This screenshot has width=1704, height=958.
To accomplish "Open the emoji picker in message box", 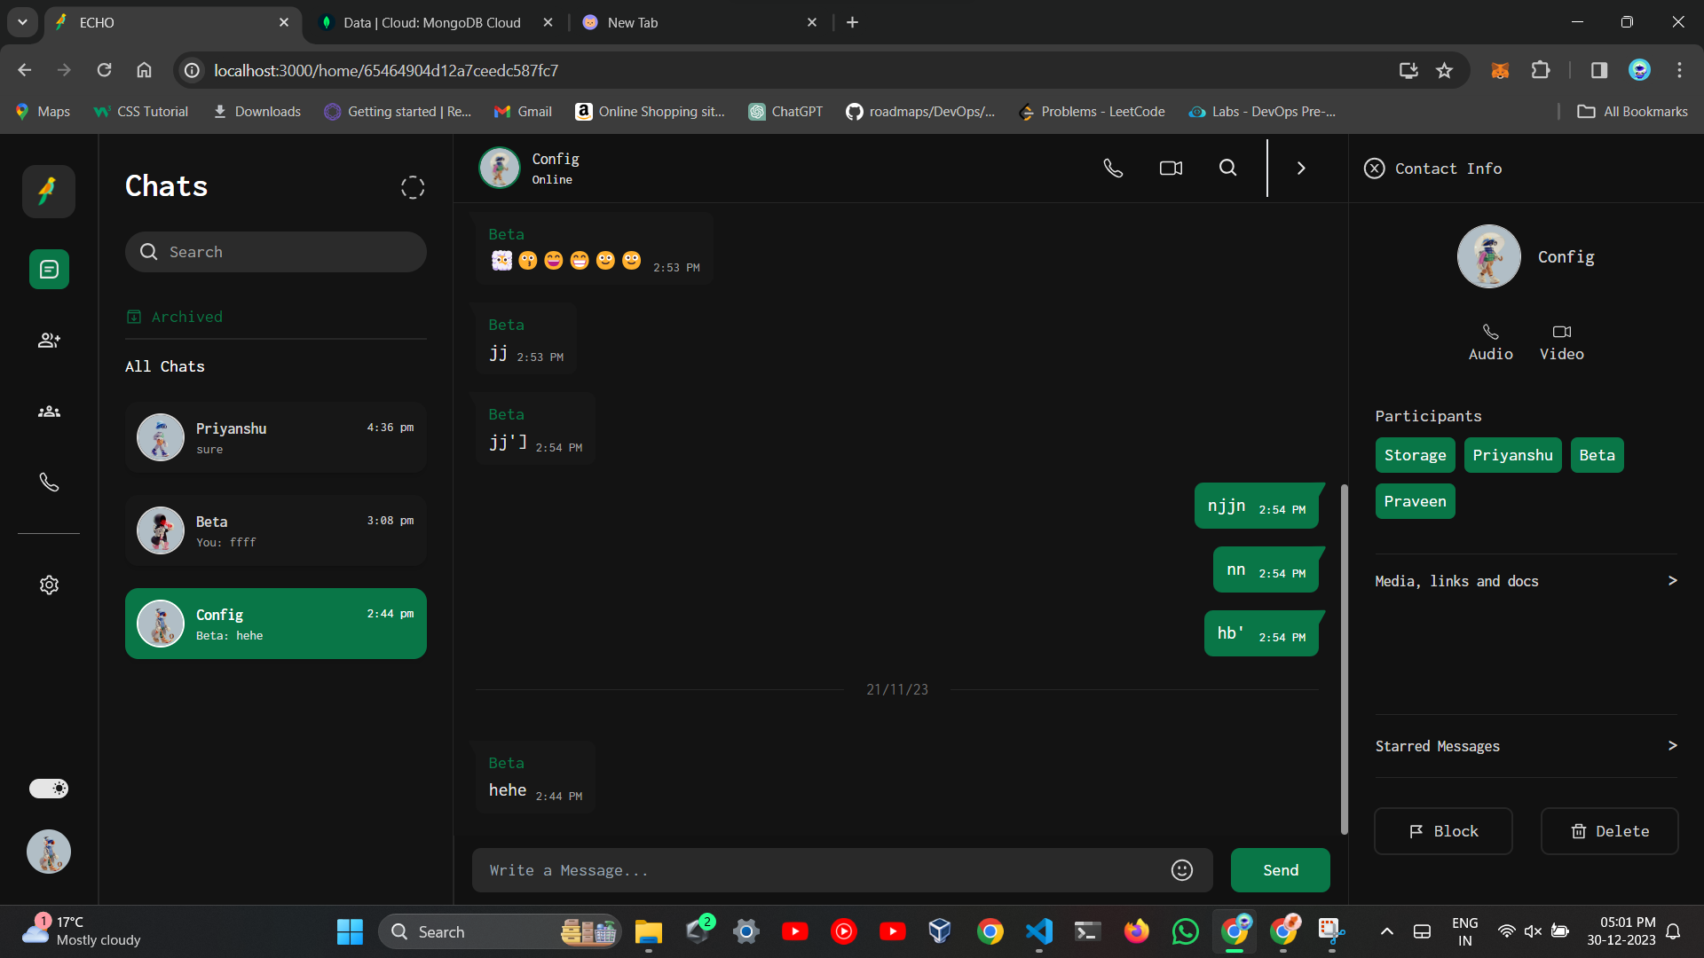I will click(1181, 870).
